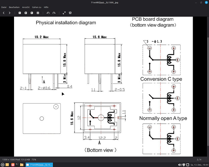The height and width of the screenshot is (167, 209).
Task: Open the Hilfe menu
Action: pos(46,7)
